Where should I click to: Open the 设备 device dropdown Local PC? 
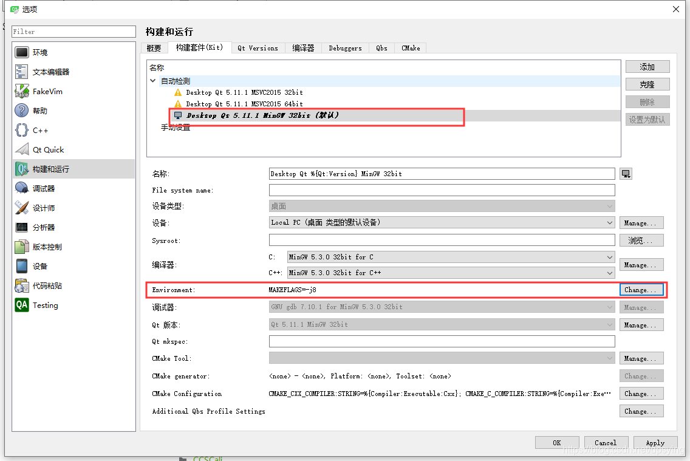coord(442,222)
